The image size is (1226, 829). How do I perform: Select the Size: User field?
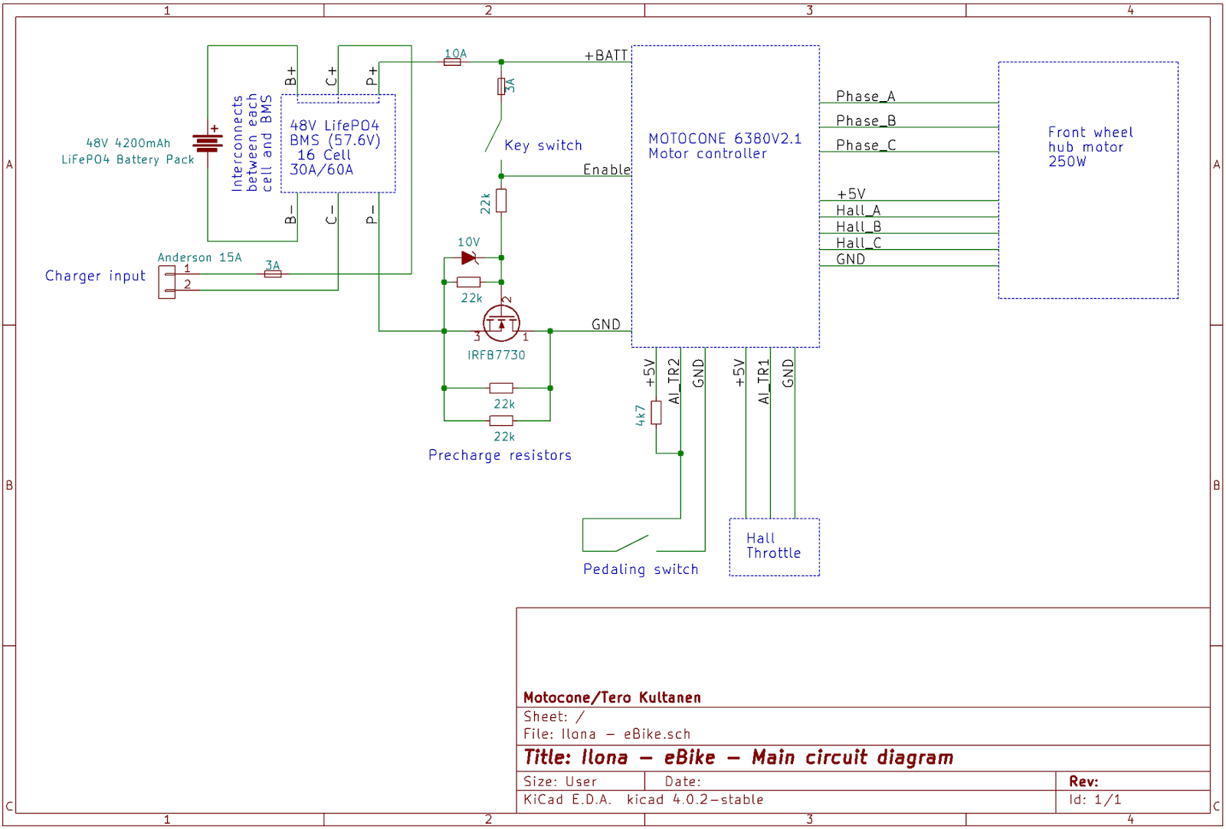pyautogui.click(x=560, y=781)
